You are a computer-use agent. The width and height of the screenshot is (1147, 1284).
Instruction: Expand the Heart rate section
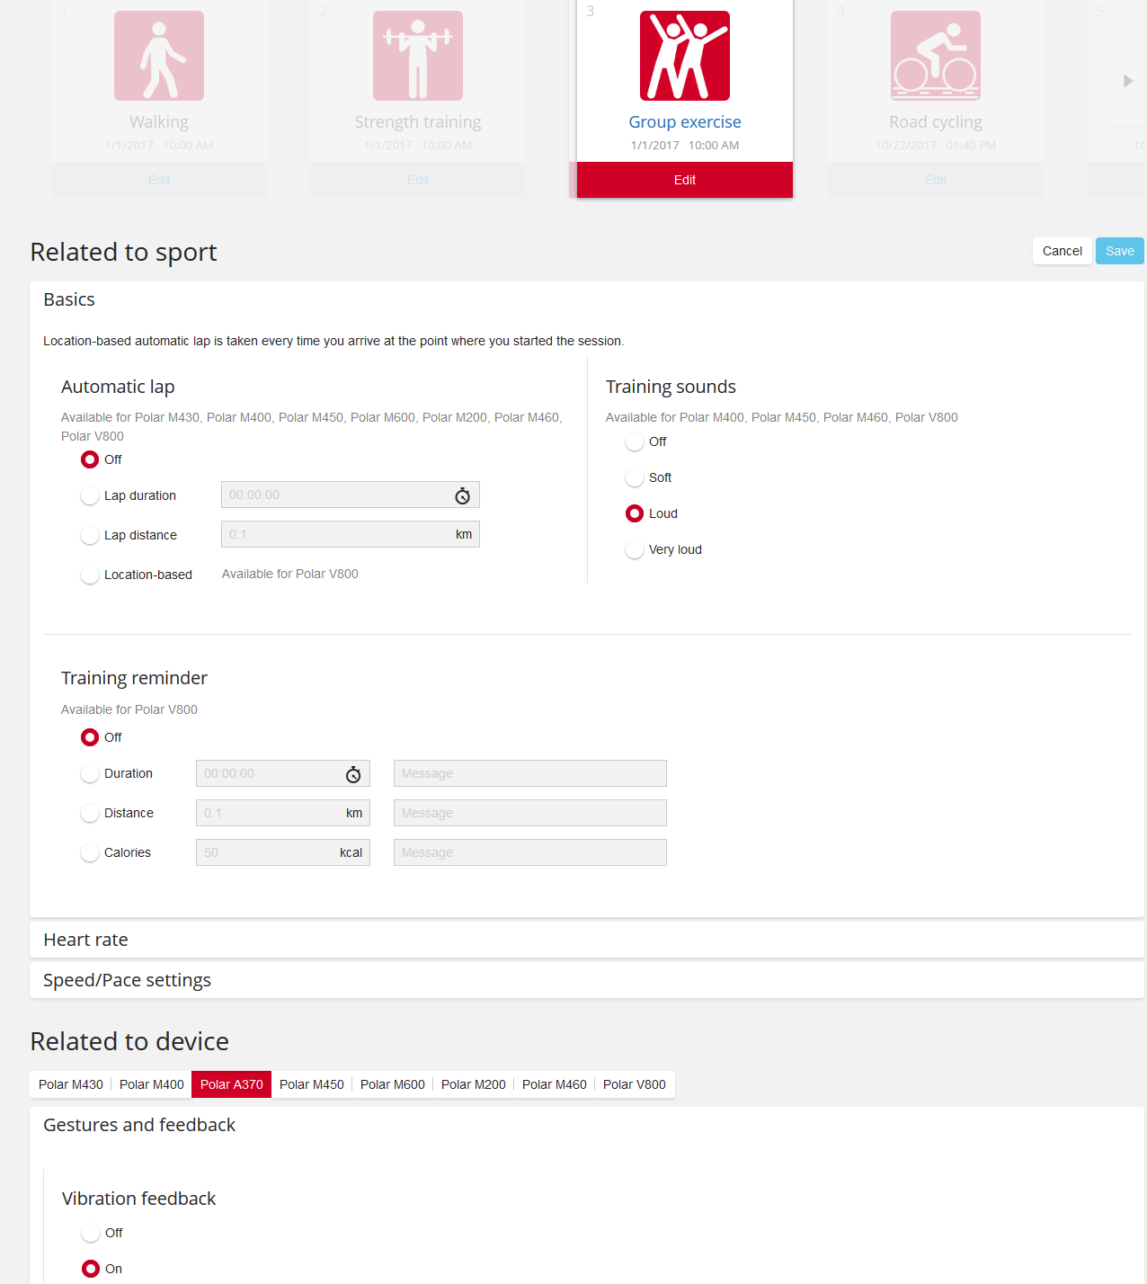point(587,940)
